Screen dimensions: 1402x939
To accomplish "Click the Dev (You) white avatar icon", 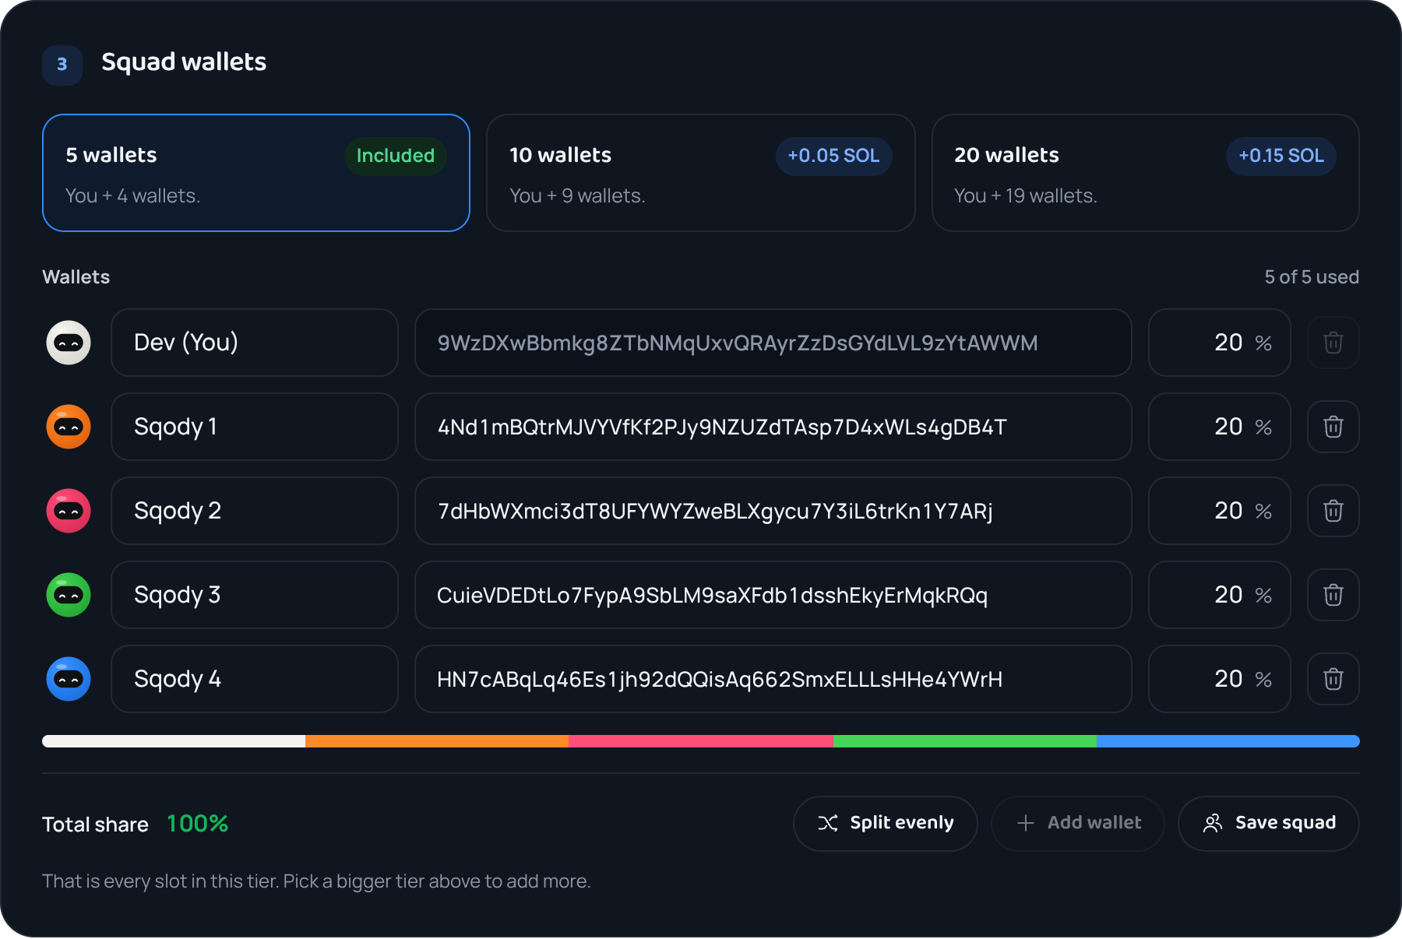I will tap(69, 343).
